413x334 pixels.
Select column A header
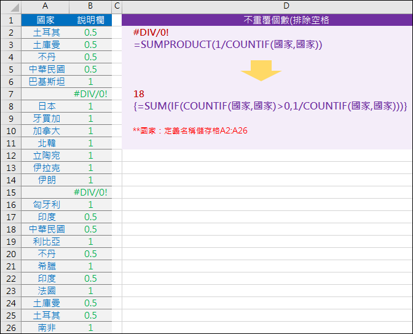[x=45, y=6]
